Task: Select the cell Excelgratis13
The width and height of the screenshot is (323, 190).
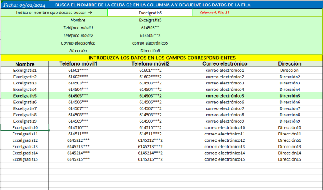Action: coord(25,147)
